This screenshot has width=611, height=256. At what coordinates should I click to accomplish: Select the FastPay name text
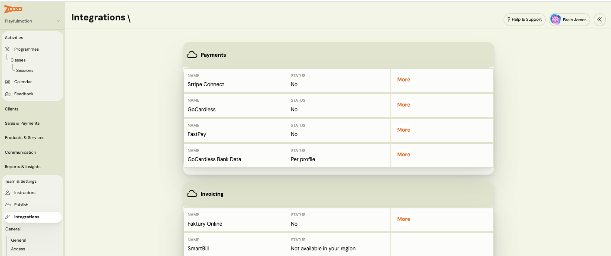tap(197, 134)
